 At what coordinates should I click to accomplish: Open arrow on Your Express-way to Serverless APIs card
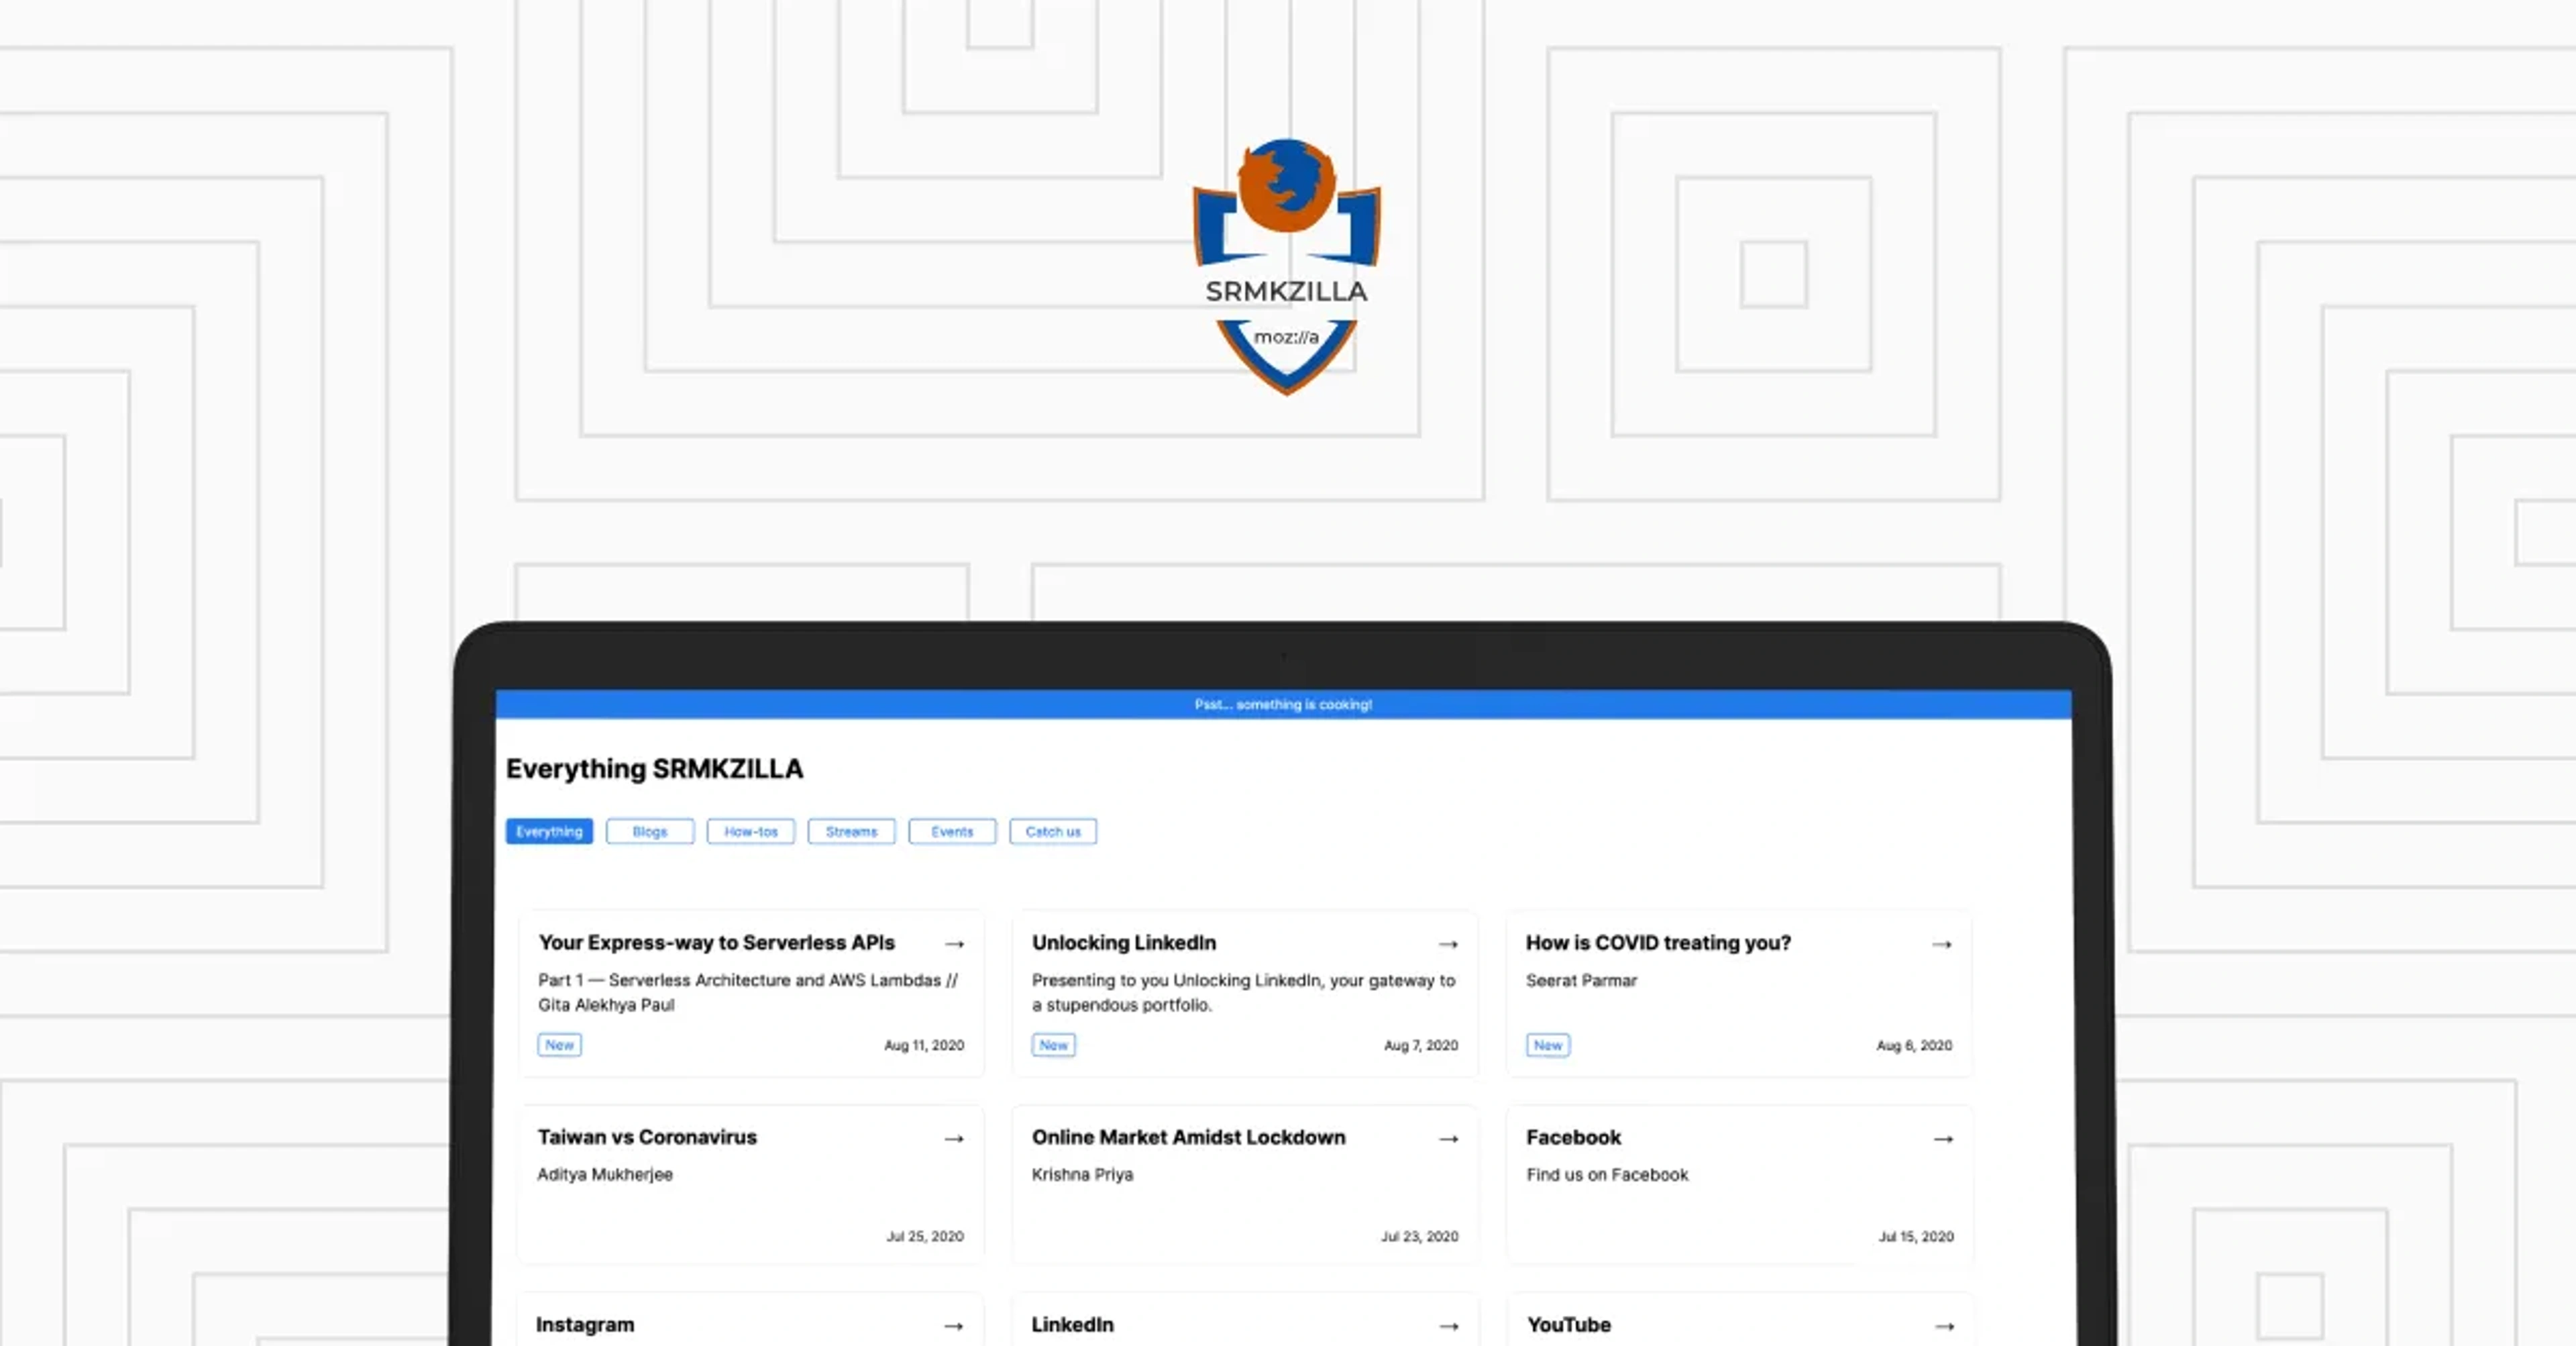pos(954,944)
